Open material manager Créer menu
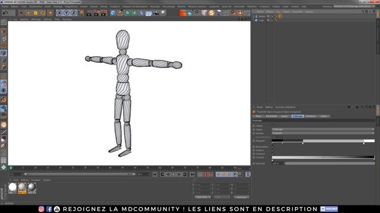 [x=15, y=180]
